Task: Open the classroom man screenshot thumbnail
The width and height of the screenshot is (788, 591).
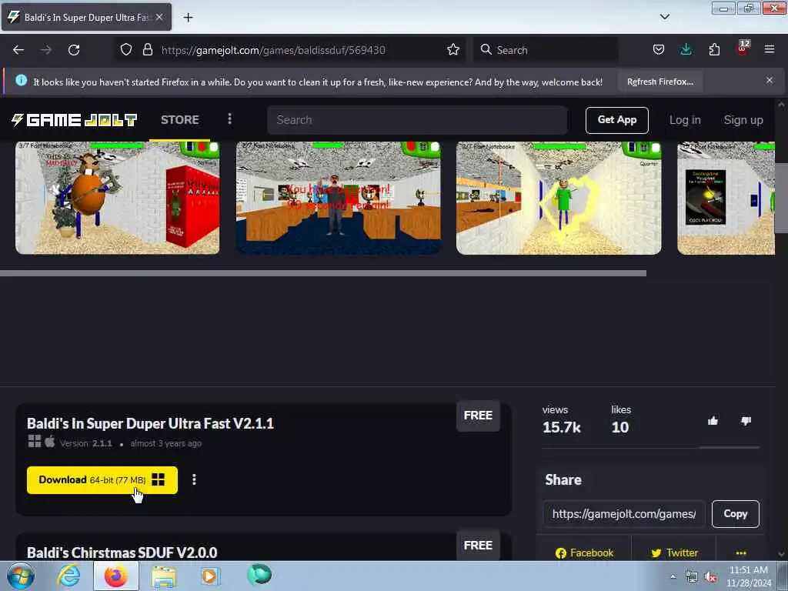Action: 339,198
